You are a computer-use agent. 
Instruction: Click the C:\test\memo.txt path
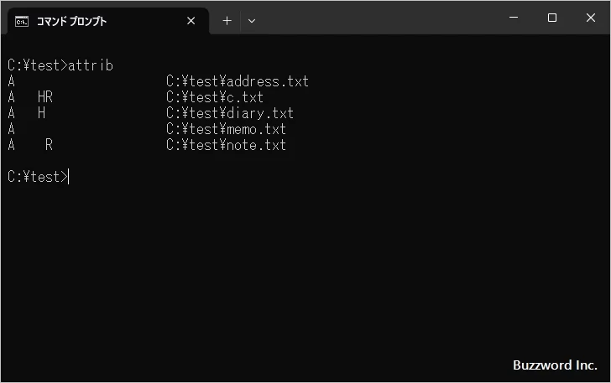point(227,129)
